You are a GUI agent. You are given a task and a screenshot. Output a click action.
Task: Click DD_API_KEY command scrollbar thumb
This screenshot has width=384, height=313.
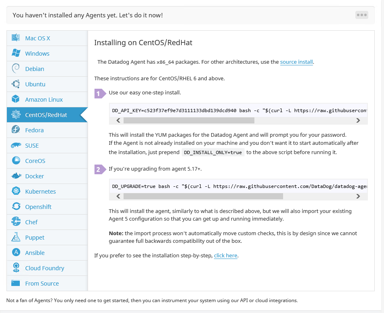(189, 121)
